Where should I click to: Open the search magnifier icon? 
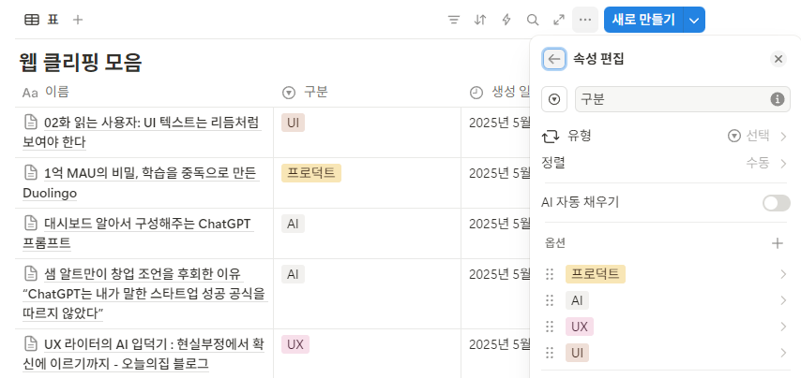[x=533, y=20]
